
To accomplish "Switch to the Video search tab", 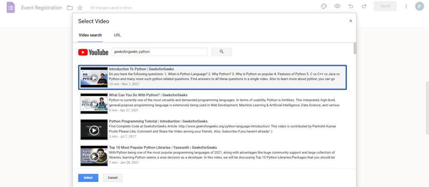I will [90, 35].
